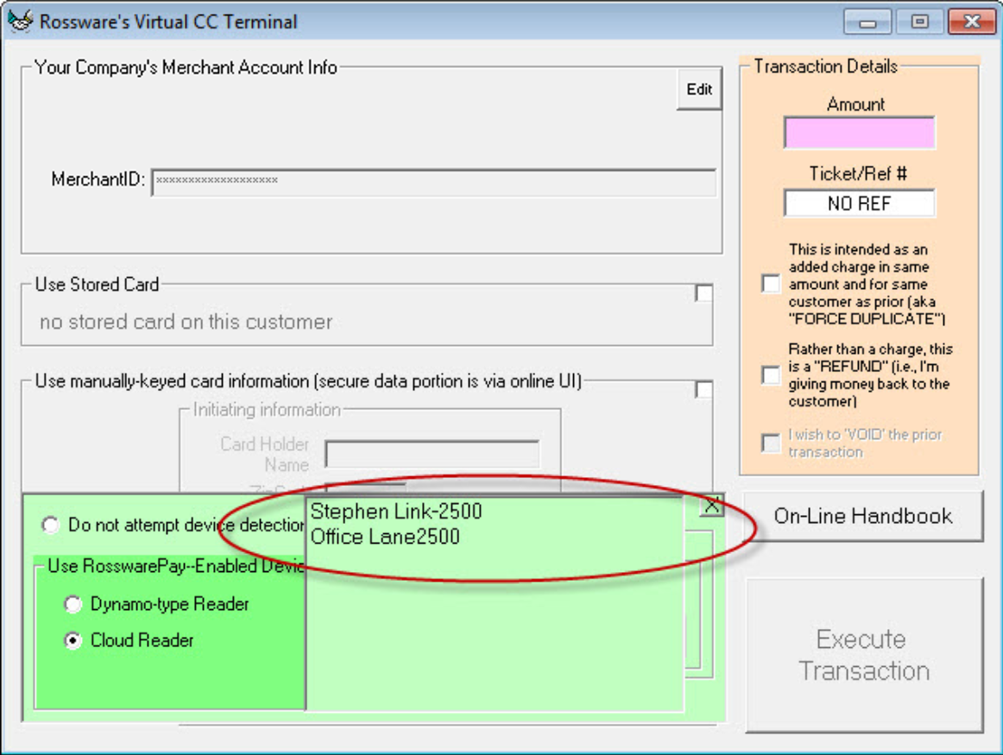Click the Card Holder Name field
The height and width of the screenshot is (755, 1003).
(432, 454)
